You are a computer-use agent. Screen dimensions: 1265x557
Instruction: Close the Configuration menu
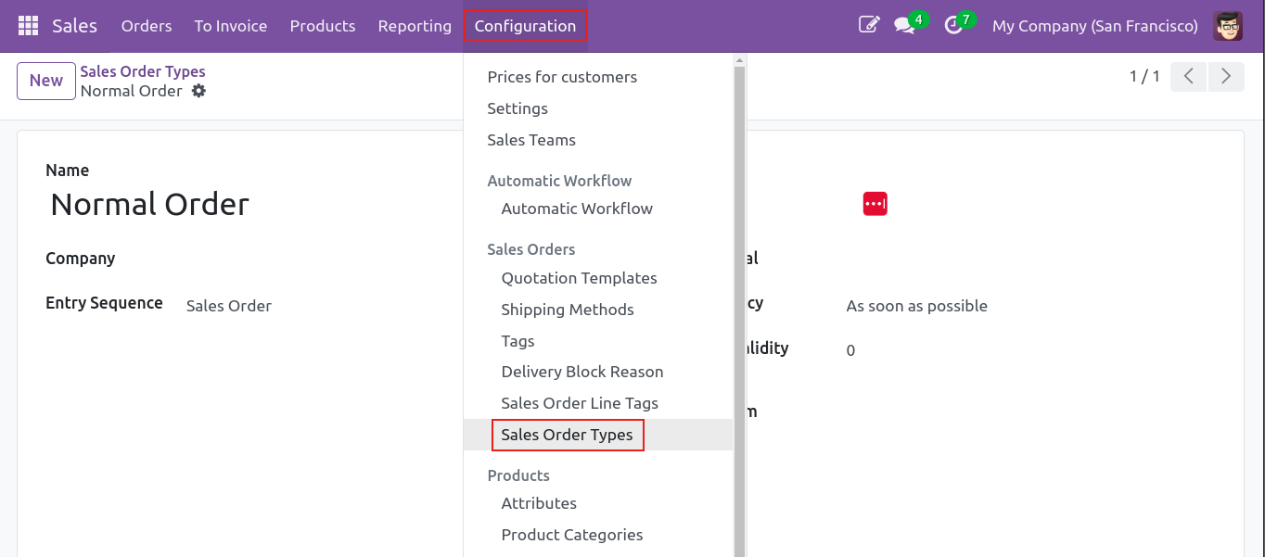[525, 26]
